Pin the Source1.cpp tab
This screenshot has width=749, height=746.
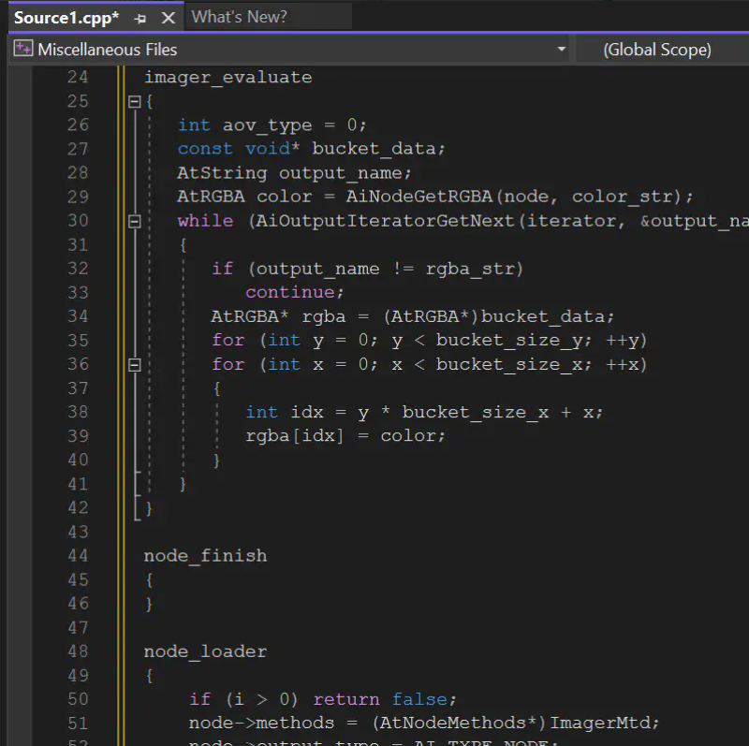point(140,19)
